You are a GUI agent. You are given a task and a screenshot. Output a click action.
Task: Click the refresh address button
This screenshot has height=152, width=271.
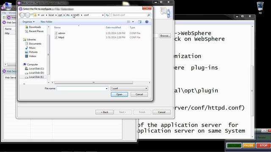107,15
